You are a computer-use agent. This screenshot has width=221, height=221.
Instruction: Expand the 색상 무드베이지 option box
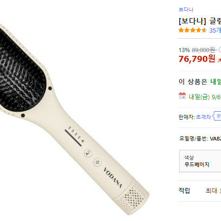[200, 161]
